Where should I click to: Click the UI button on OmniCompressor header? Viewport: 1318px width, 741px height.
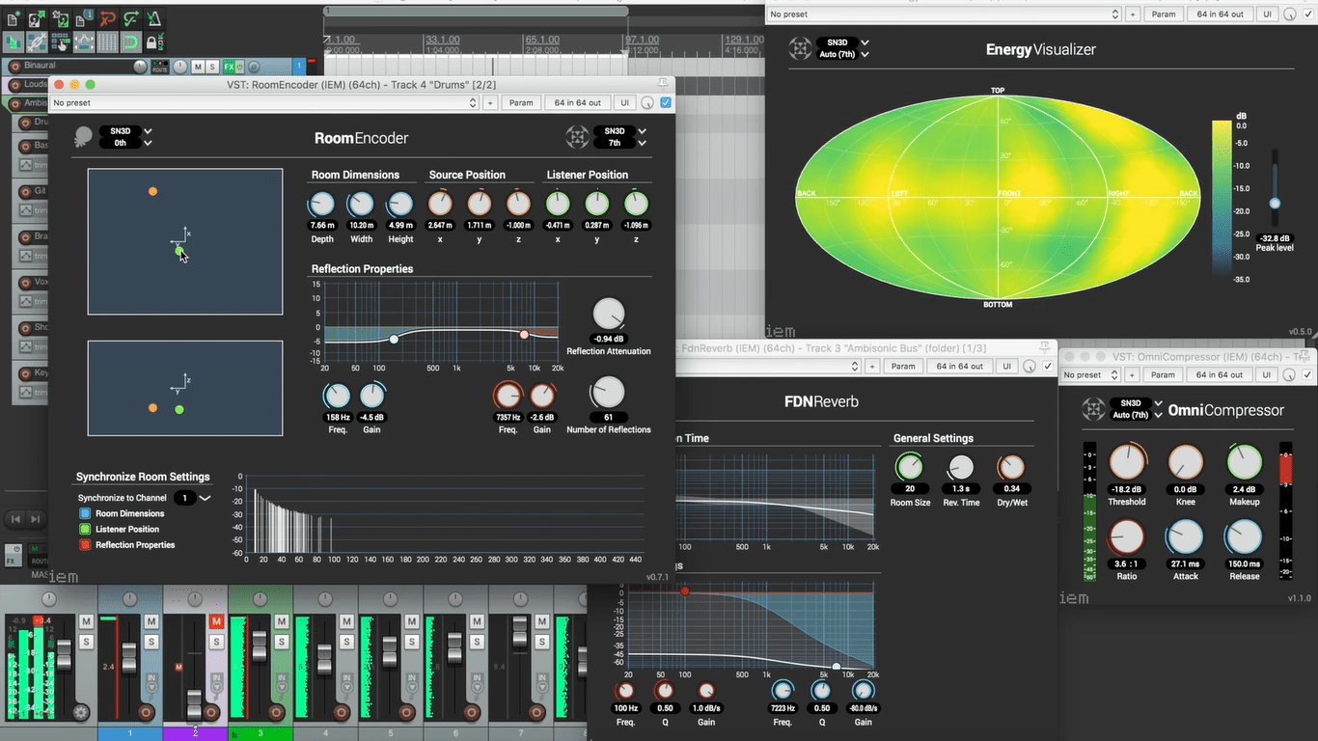1267,374
